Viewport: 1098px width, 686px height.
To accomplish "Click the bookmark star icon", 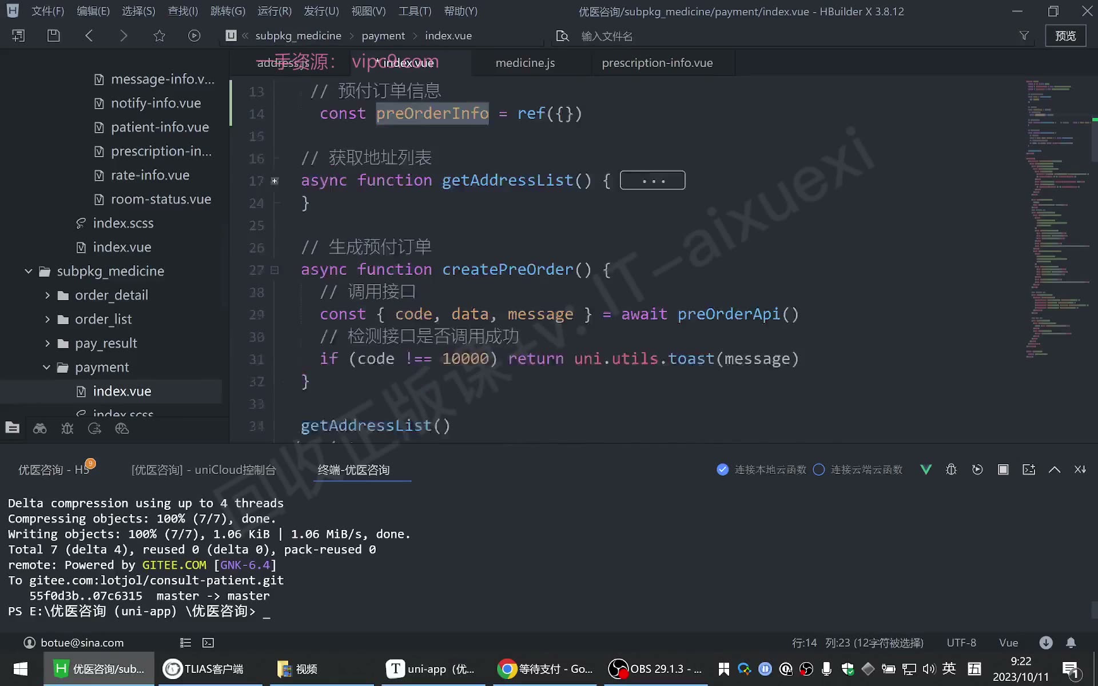I will tap(159, 35).
